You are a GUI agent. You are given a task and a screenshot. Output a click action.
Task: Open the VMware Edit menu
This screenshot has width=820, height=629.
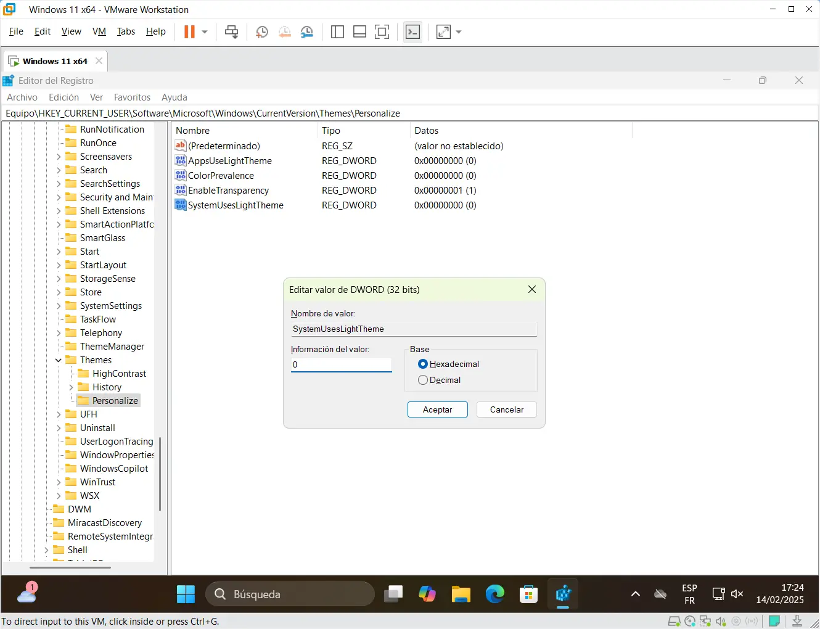pyautogui.click(x=43, y=31)
